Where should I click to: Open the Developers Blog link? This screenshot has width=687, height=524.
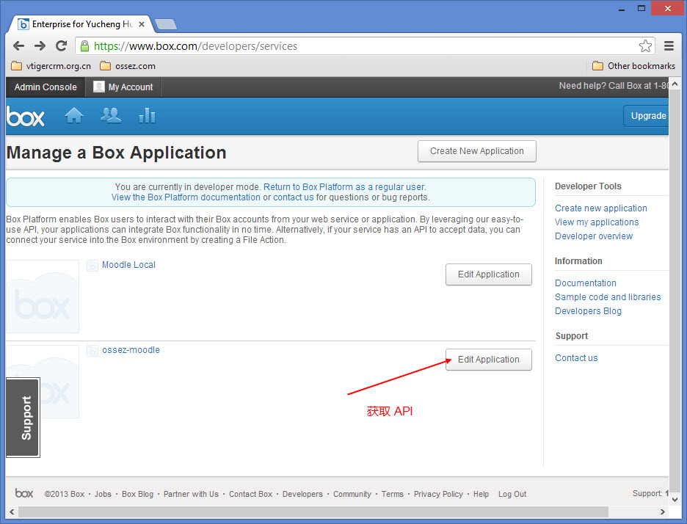coord(588,311)
